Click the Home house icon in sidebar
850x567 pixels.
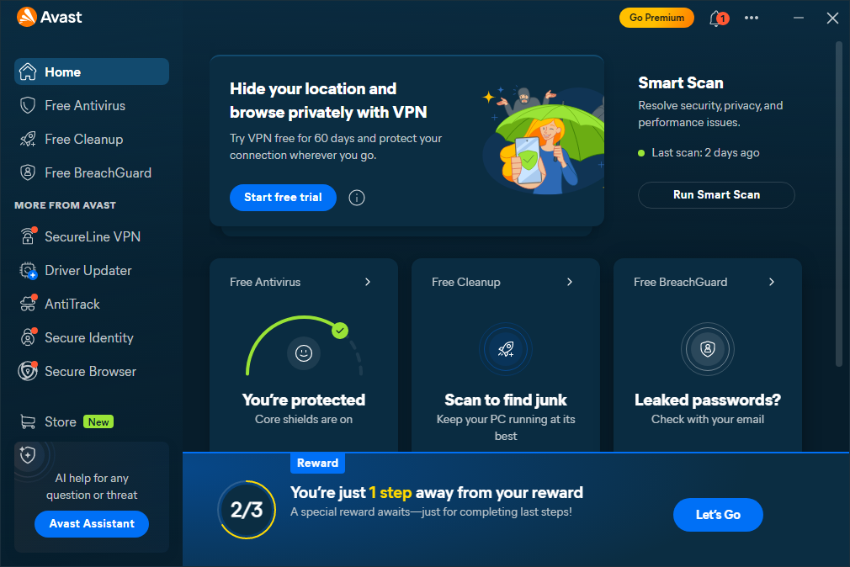[28, 72]
